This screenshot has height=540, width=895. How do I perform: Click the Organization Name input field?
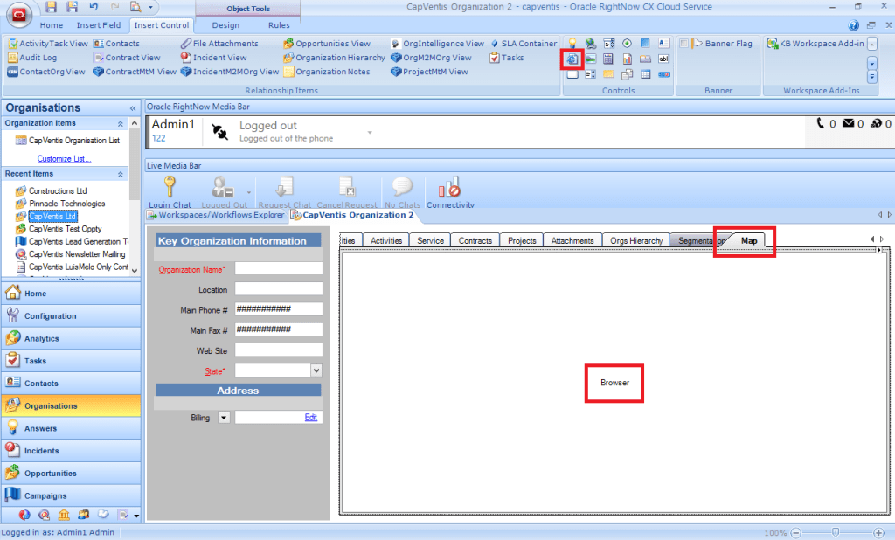278,269
